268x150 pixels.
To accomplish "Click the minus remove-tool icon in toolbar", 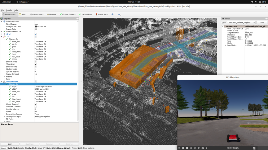I will point(119,14).
